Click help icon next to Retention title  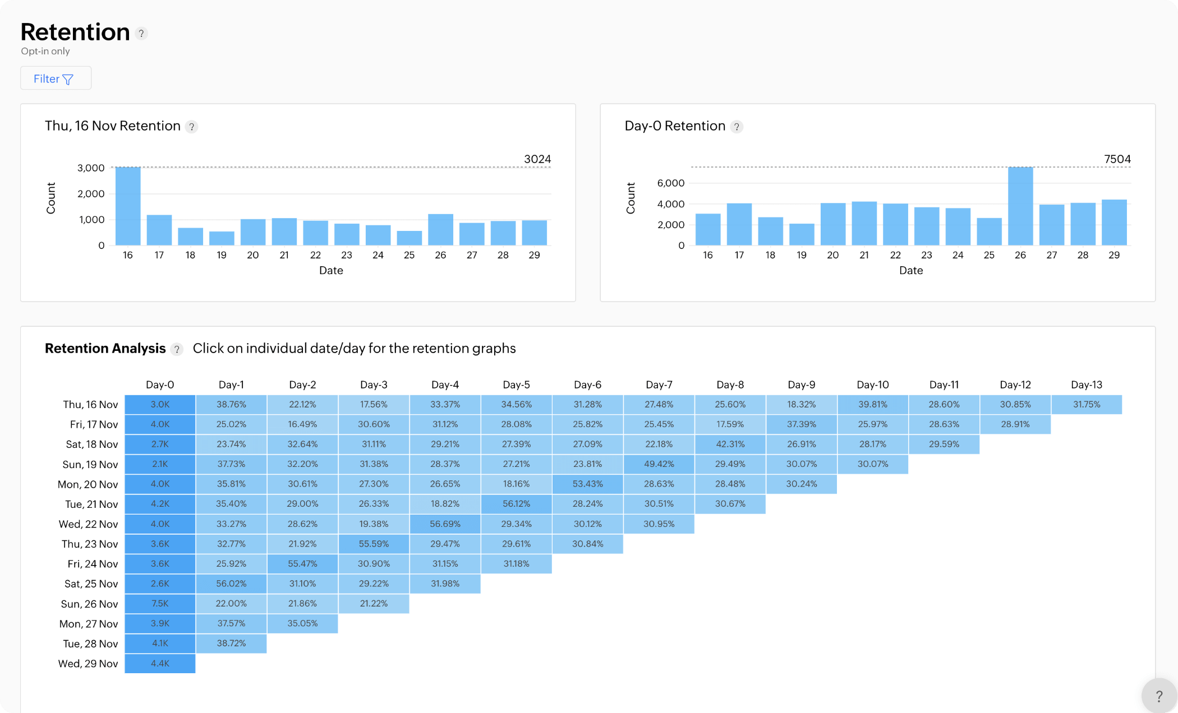coord(141,34)
